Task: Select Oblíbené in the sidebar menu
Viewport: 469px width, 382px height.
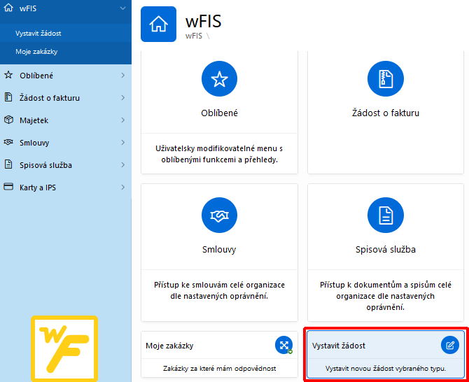Action: (x=36, y=76)
